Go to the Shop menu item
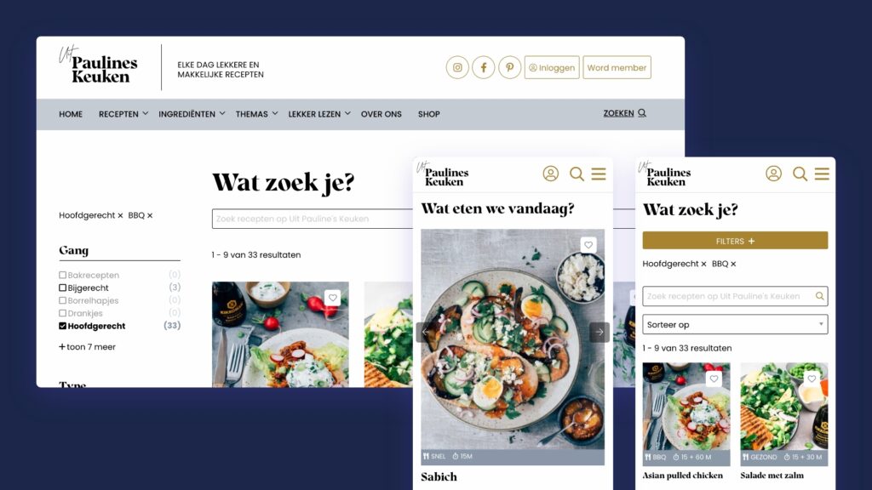The image size is (872, 490). tap(429, 114)
